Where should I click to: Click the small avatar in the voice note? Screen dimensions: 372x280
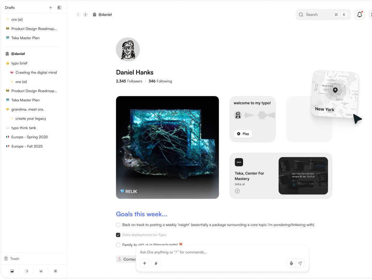pyautogui.click(x=238, y=115)
